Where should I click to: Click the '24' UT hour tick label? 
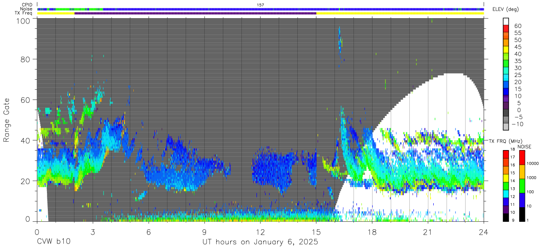483,232
